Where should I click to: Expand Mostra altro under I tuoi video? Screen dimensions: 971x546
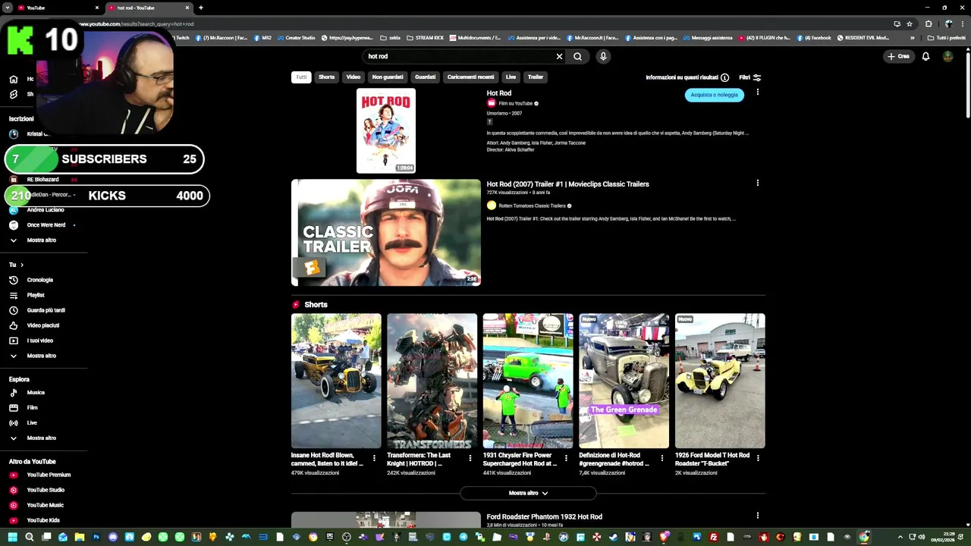pos(42,356)
